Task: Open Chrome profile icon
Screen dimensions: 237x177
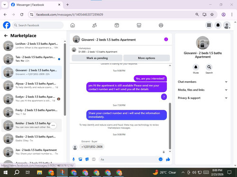Action: (x=223, y=15)
